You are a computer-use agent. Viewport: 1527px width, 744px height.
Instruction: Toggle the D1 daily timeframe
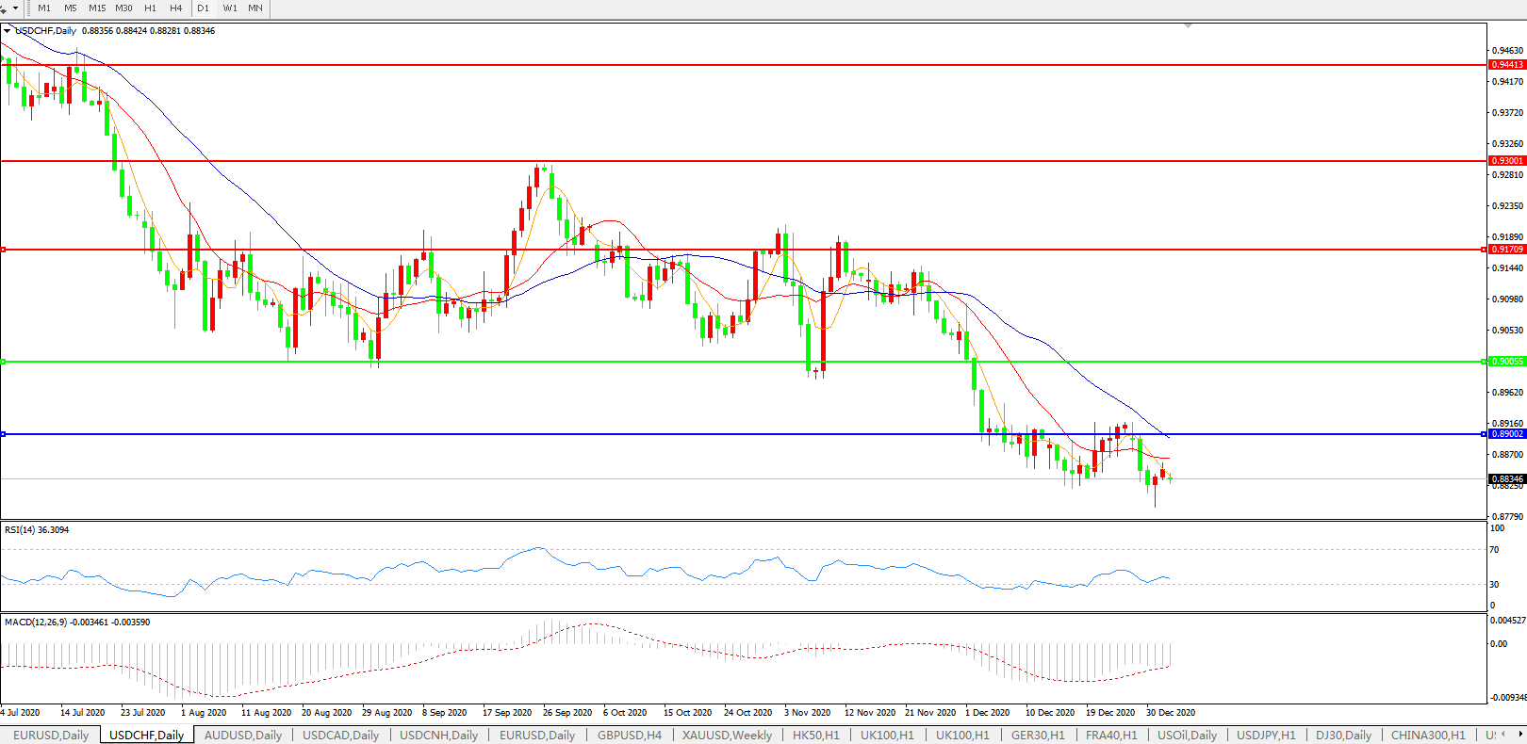click(204, 8)
